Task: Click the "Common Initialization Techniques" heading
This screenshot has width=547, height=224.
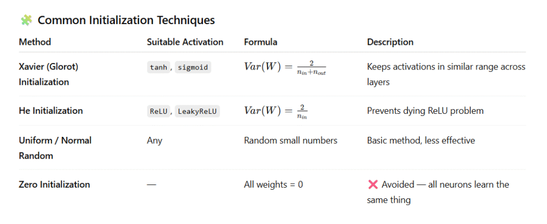Action: pyautogui.click(x=126, y=20)
